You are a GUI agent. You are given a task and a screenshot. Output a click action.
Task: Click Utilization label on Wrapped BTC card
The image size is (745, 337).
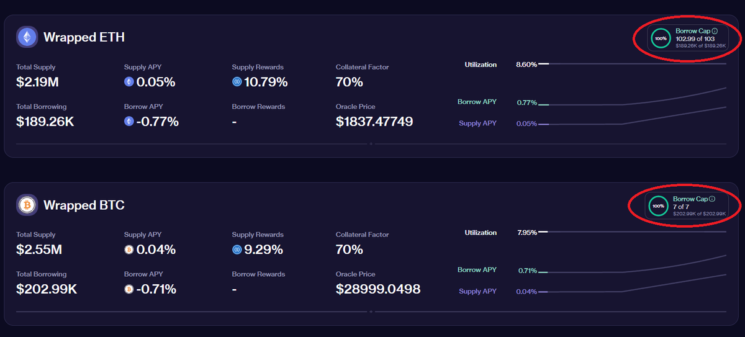pyautogui.click(x=481, y=233)
